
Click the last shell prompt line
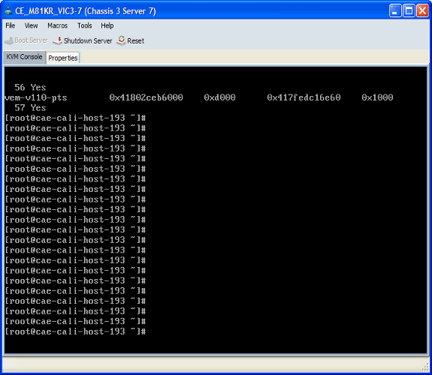coord(75,331)
